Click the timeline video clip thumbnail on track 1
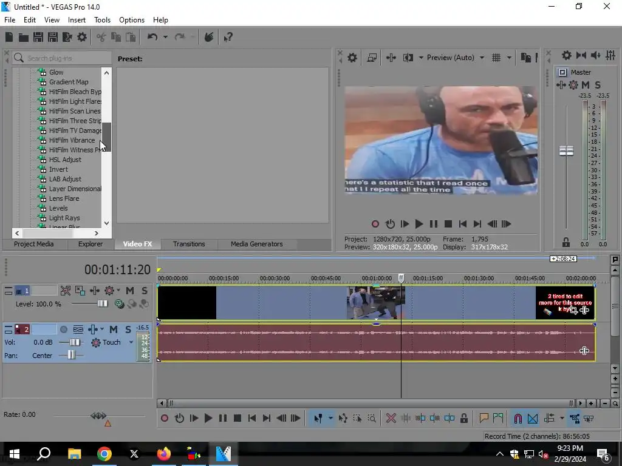 pyautogui.click(x=375, y=303)
